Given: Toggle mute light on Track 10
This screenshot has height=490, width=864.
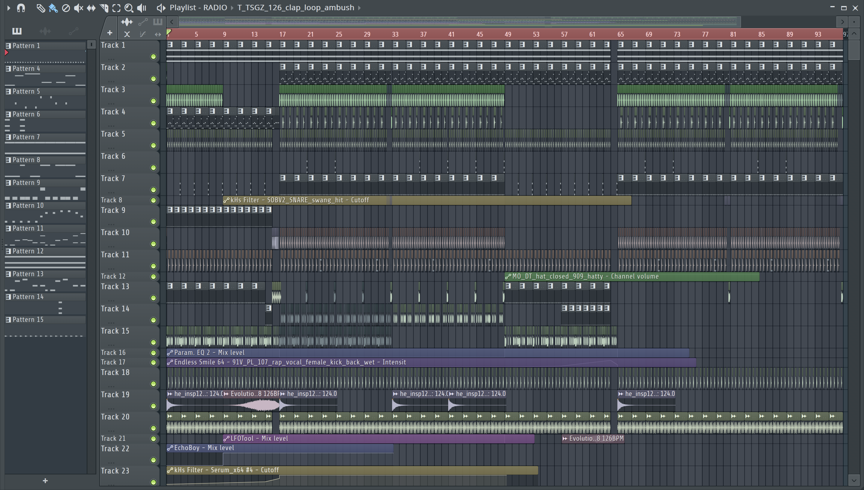Looking at the screenshot, I should (153, 244).
